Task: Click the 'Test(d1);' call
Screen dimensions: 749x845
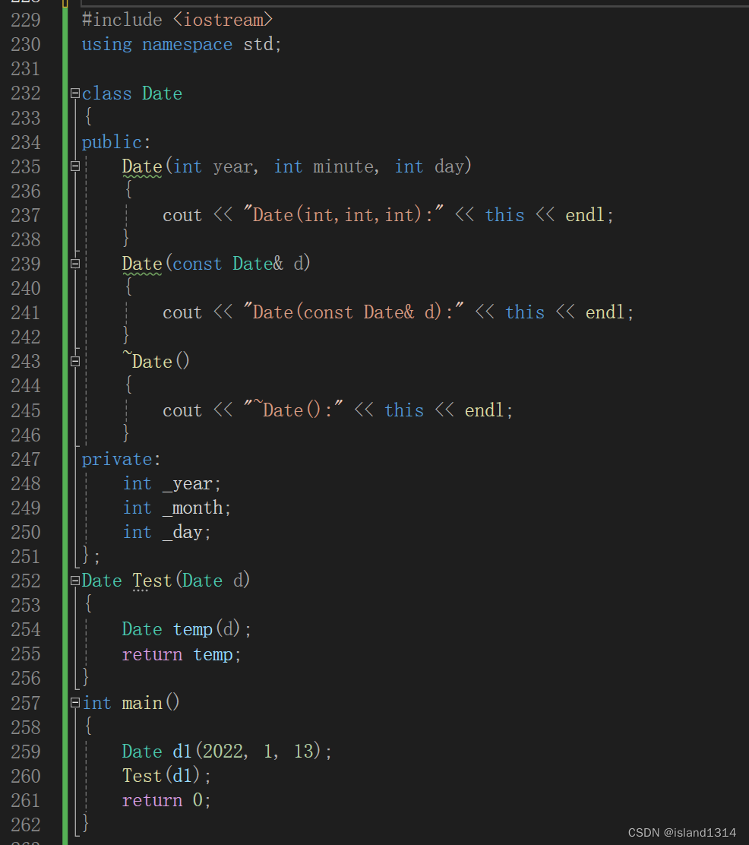Action: [x=166, y=776]
